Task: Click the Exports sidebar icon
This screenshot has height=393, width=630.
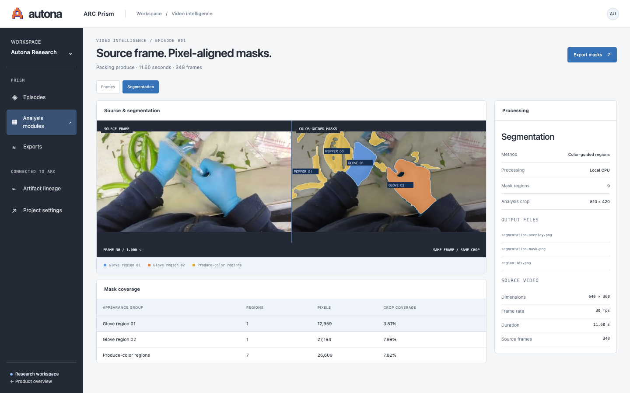Action: tap(14, 147)
